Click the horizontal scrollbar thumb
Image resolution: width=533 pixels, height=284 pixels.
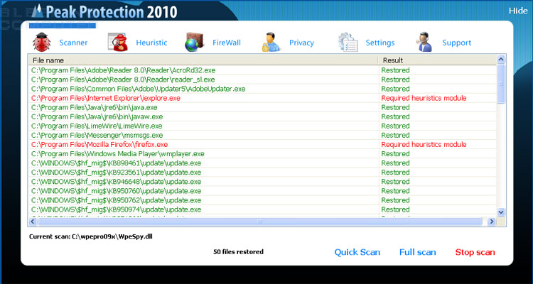click(x=260, y=222)
